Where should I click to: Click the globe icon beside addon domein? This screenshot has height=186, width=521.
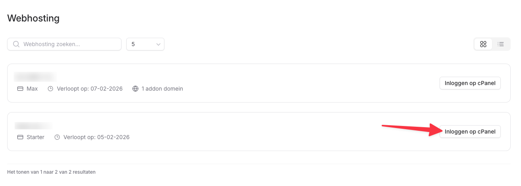135,89
